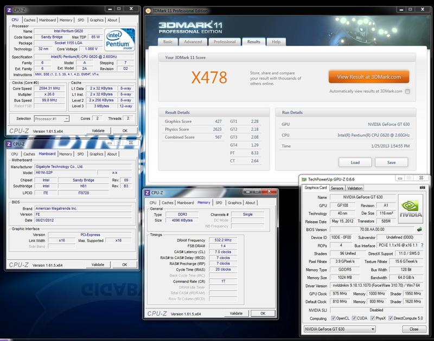Click the 3DMark 11 title bar icon
The image size is (434, 341).
click(148, 11)
